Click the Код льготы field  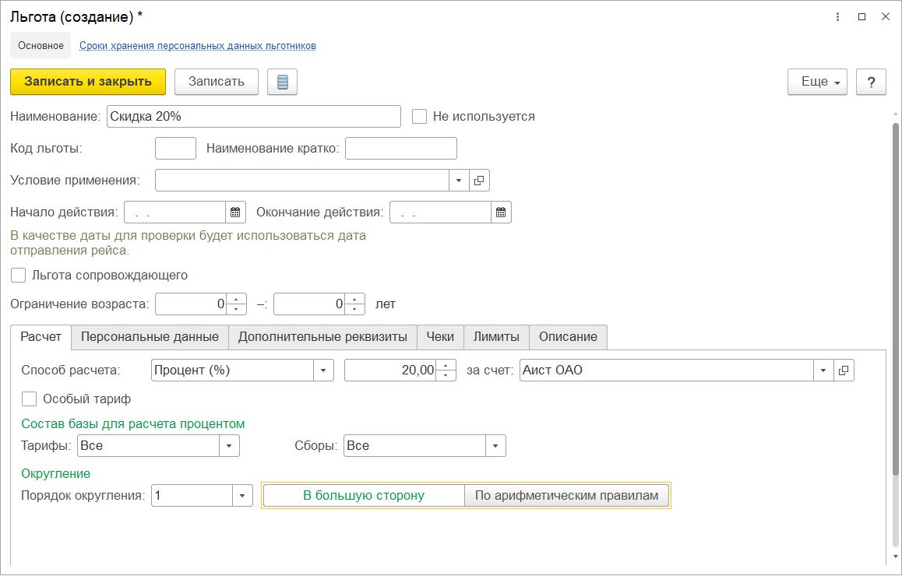coord(175,149)
